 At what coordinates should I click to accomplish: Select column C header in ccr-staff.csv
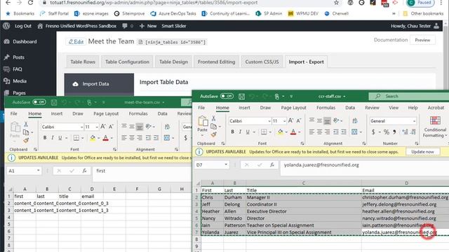(304, 183)
